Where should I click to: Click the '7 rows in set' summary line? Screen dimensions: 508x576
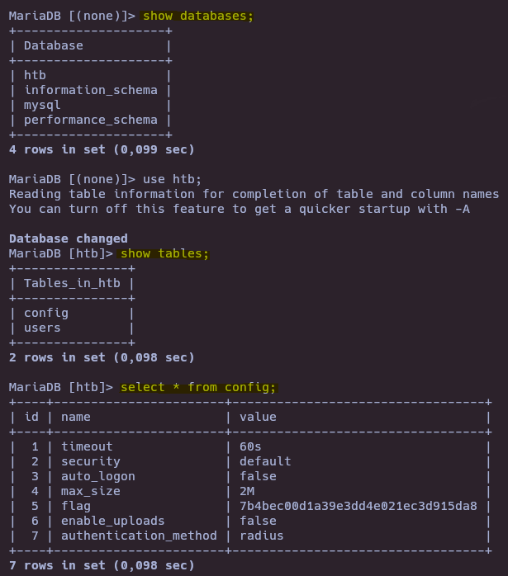[x=102, y=566]
